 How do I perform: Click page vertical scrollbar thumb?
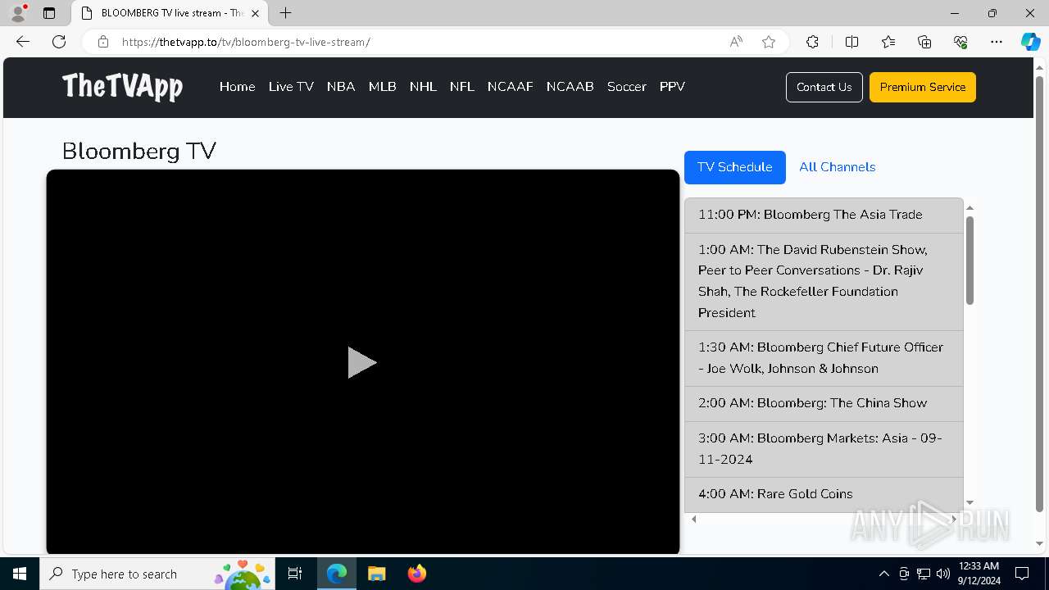(1040, 294)
